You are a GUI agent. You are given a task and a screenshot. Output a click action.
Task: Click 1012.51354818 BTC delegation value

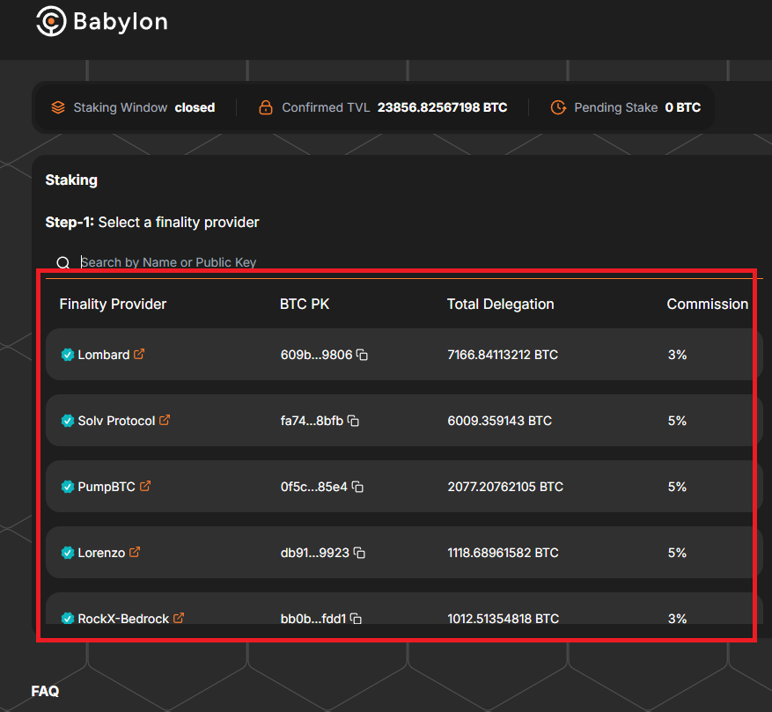[504, 619]
